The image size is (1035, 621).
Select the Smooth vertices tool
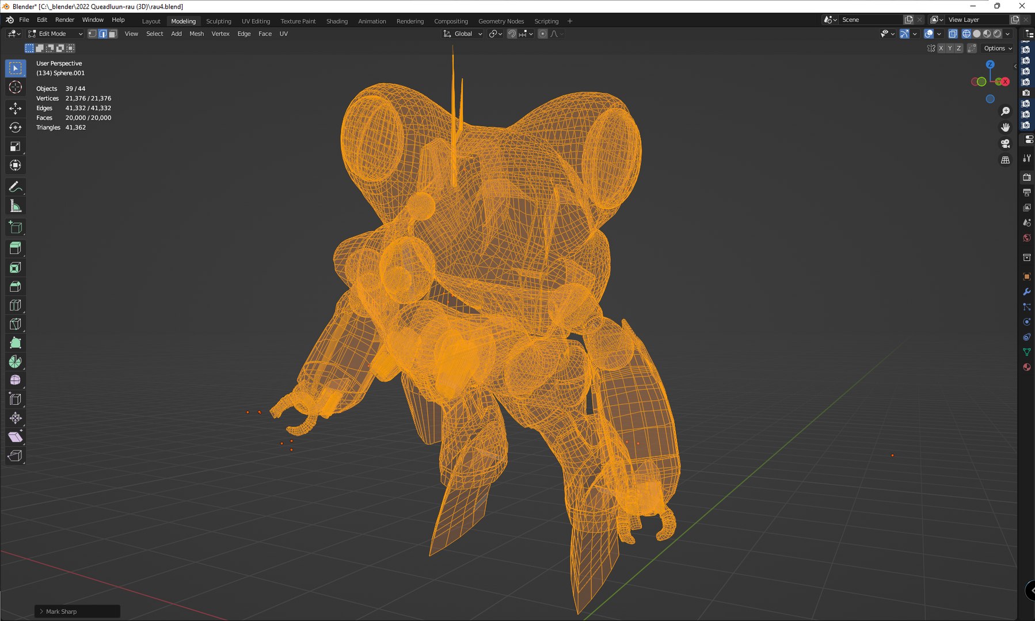(16, 380)
